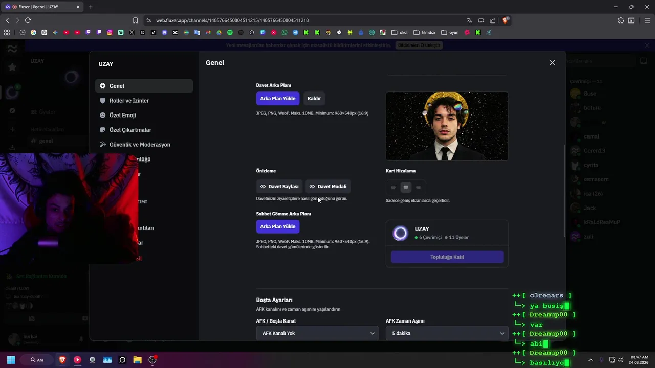The image size is (655, 368).
Task: Open Windows Start menu
Action: pyautogui.click(x=11, y=360)
